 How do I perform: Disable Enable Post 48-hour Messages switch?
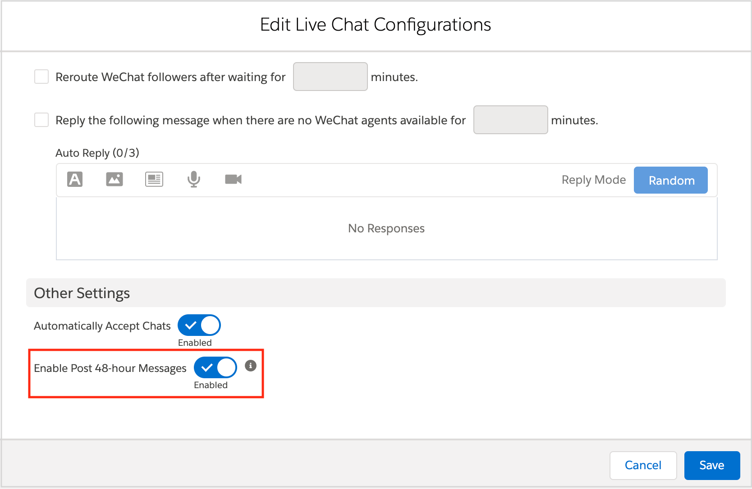coord(216,367)
